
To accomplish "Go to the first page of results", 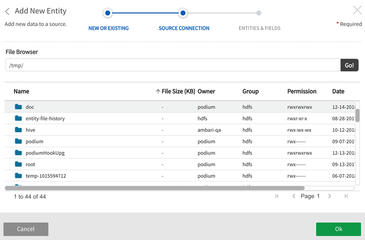I will click(277, 196).
